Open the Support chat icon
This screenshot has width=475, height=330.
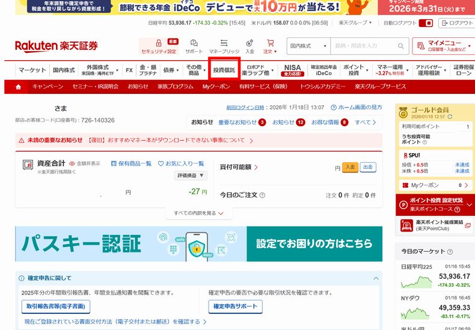pyautogui.click(x=194, y=43)
